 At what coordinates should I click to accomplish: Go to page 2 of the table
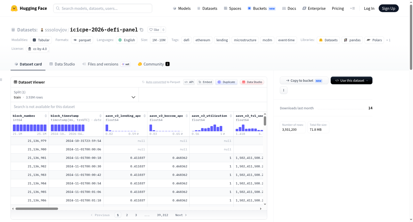click(x=127, y=215)
